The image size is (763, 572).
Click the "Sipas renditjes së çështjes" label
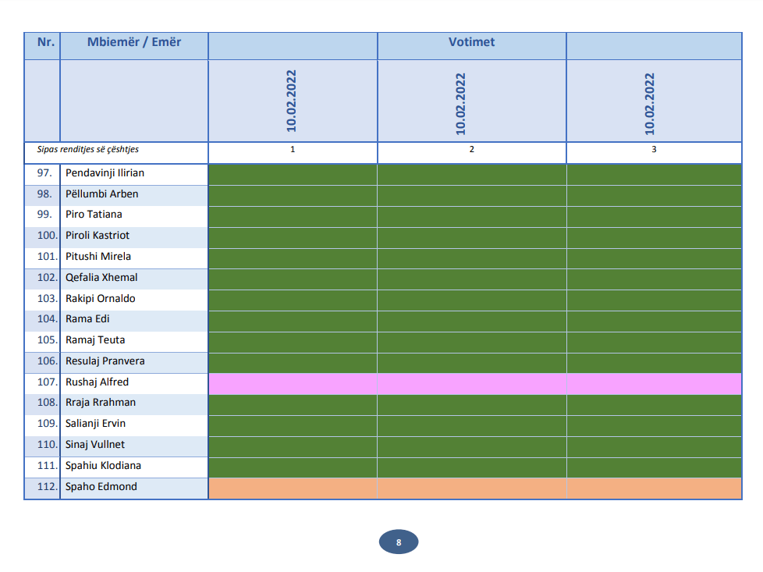87,150
